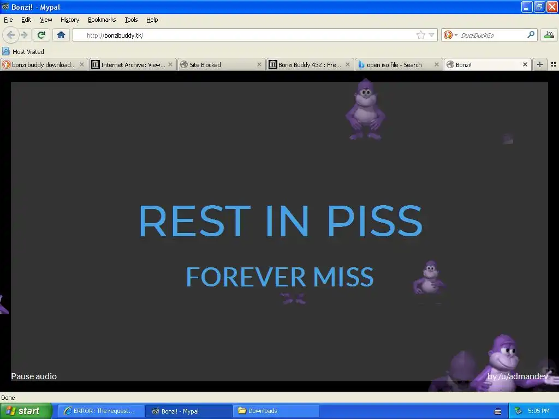This screenshot has width=559, height=419.
Task: Open the Downloads folder from the taskbar
Action: point(276,411)
